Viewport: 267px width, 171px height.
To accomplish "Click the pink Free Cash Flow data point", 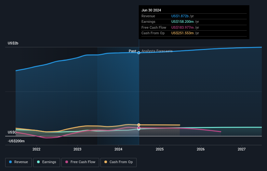I will coord(139,128).
